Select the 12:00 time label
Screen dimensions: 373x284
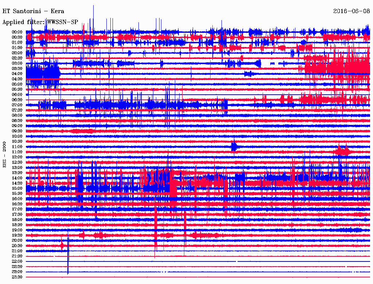click(17, 157)
